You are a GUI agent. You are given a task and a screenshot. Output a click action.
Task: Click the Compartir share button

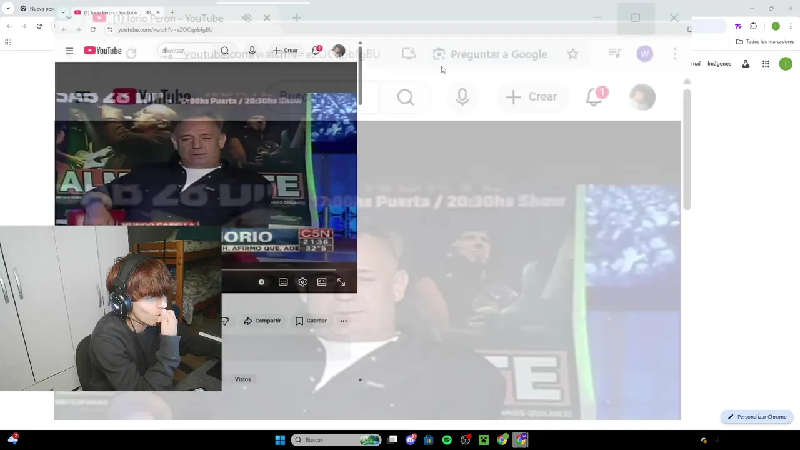pyautogui.click(x=262, y=321)
